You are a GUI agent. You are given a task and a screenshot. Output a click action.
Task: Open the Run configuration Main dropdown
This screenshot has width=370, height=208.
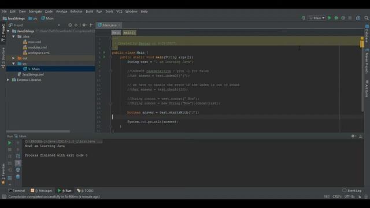pos(317,18)
